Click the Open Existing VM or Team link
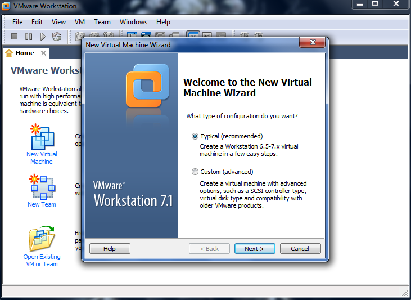The image size is (411, 300). tap(42, 261)
